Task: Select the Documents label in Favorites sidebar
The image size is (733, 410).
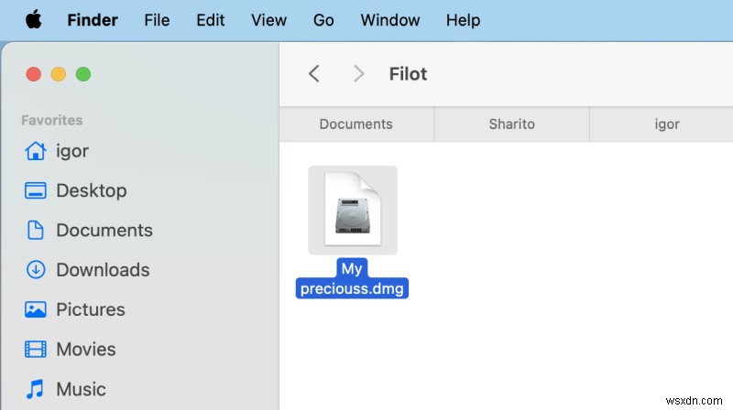Action: coord(104,231)
